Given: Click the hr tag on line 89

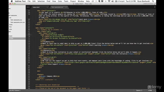Looking at the screenshot, I should 39,71.
